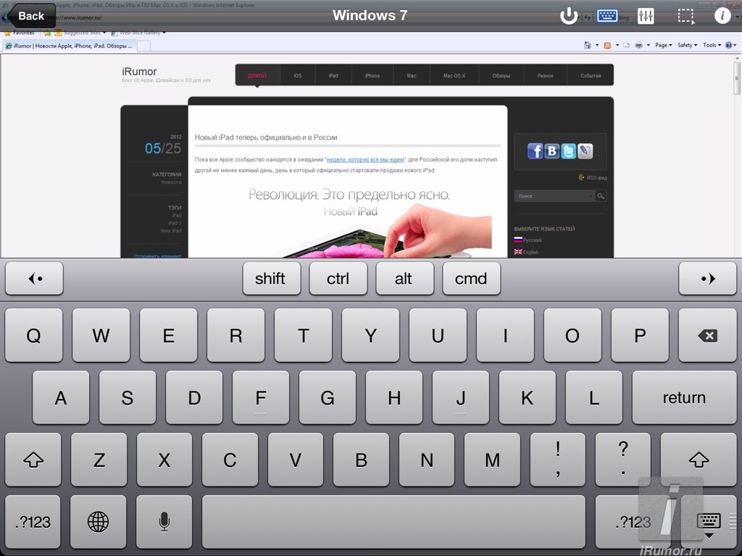
Task: Follow the link недели, которую все мы ждем
Action: [365, 160]
